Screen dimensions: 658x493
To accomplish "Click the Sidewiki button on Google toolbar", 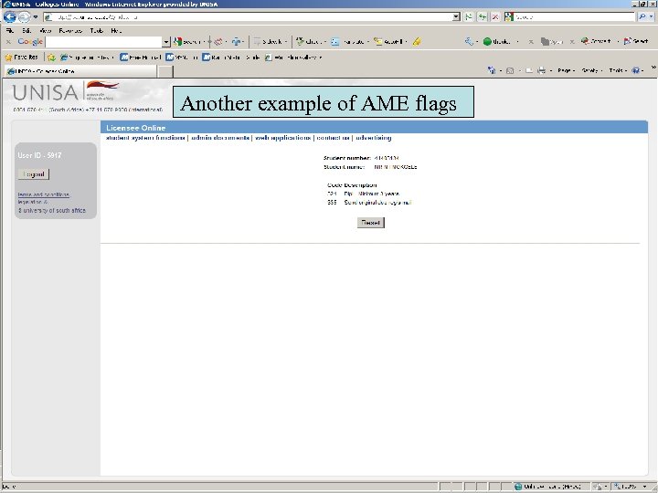I will pyautogui.click(x=269, y=41).
